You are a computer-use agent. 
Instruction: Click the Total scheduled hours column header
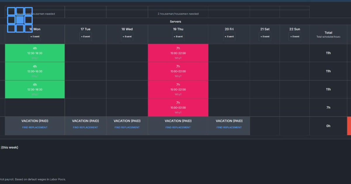(x=328, y=34)
